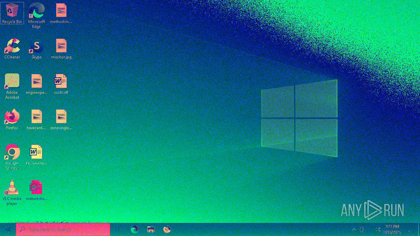Select the Google Chrome desktop shortcut
This screenshot has width=420, height=236.
tap(12, 157)
